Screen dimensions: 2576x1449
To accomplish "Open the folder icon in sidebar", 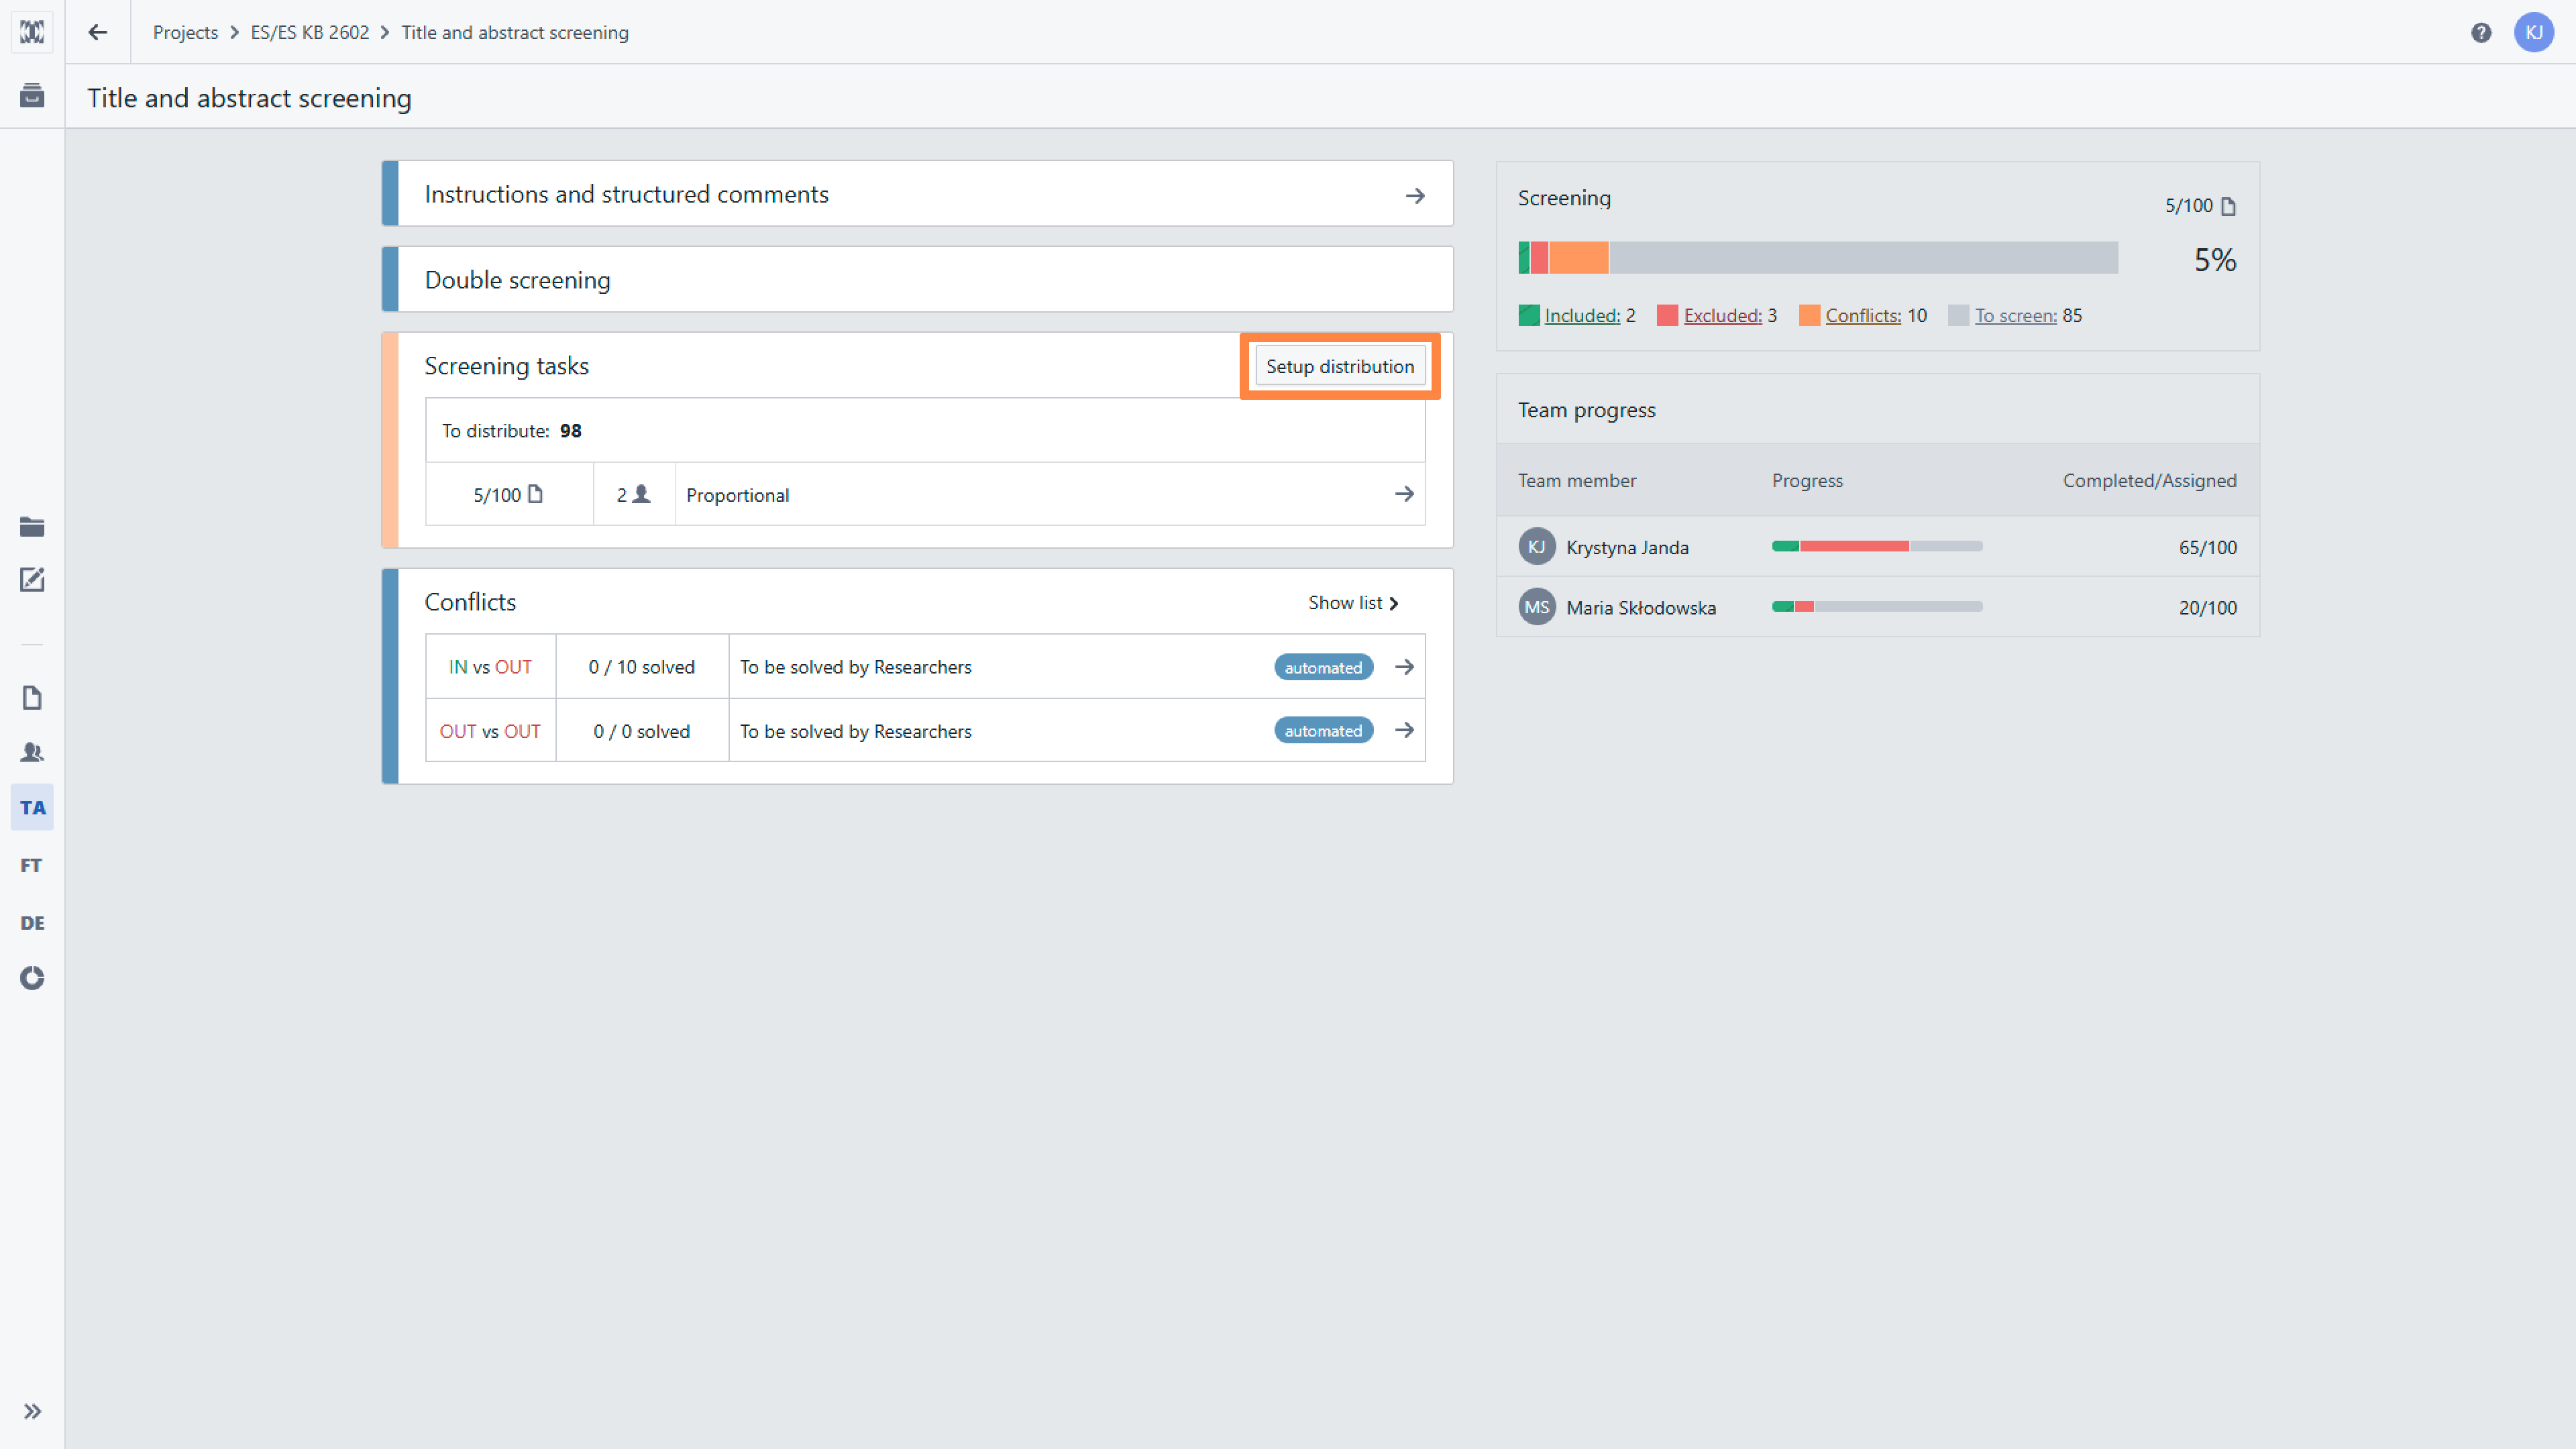I will coord(32,527).
